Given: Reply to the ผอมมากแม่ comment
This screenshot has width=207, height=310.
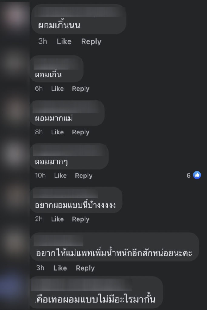Looking at the screenshot, I should [81, 132].
